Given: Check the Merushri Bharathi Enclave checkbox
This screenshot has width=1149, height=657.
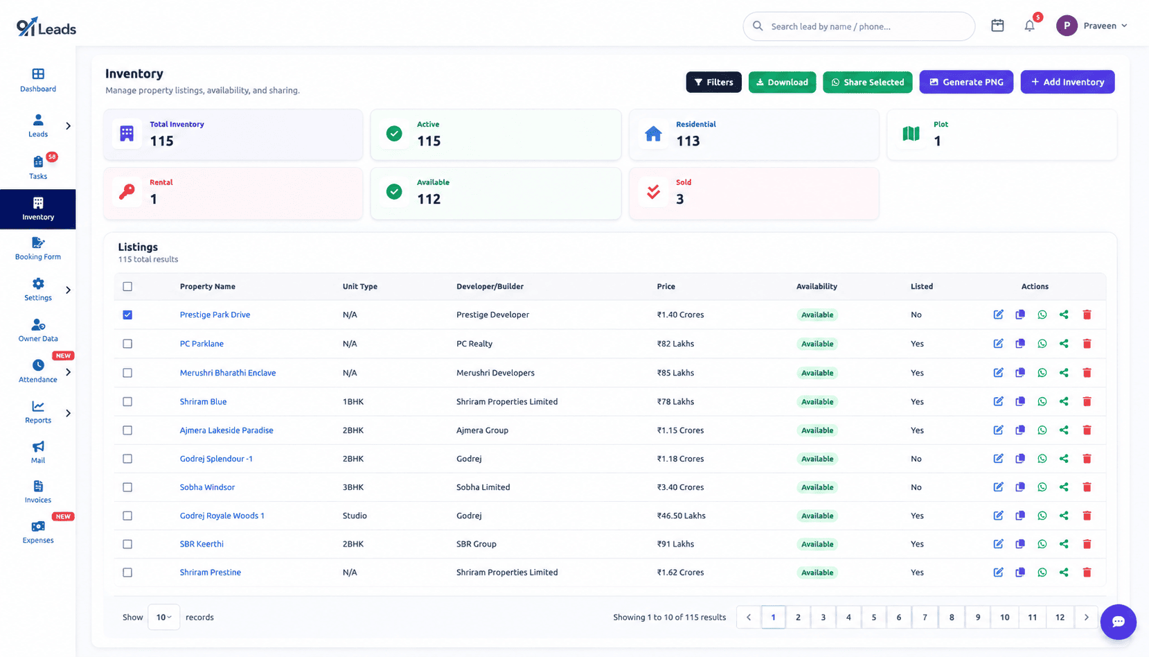Looking at the screenshot, I should coord(127,373).
